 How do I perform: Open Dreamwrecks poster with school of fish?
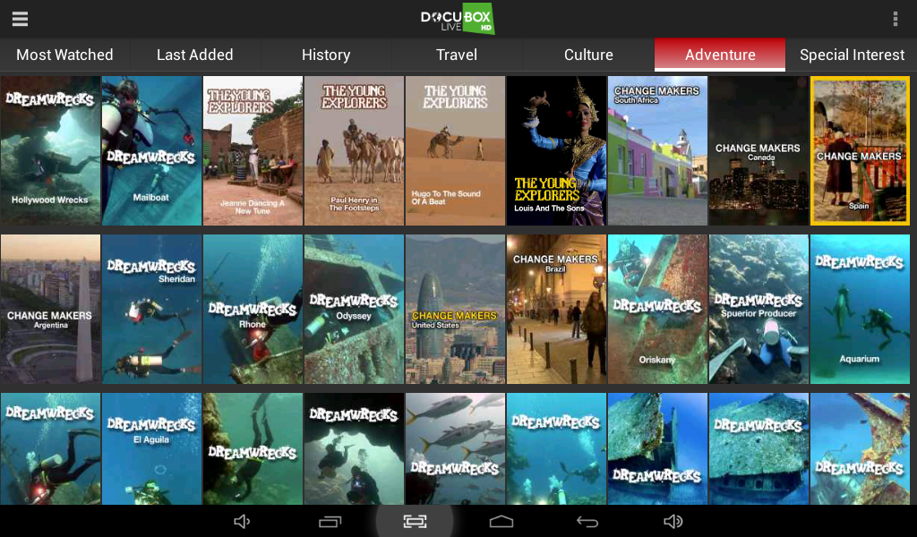pos(455,448)
